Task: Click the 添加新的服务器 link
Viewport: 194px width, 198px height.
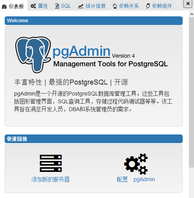Action: (x=50, y=179)
